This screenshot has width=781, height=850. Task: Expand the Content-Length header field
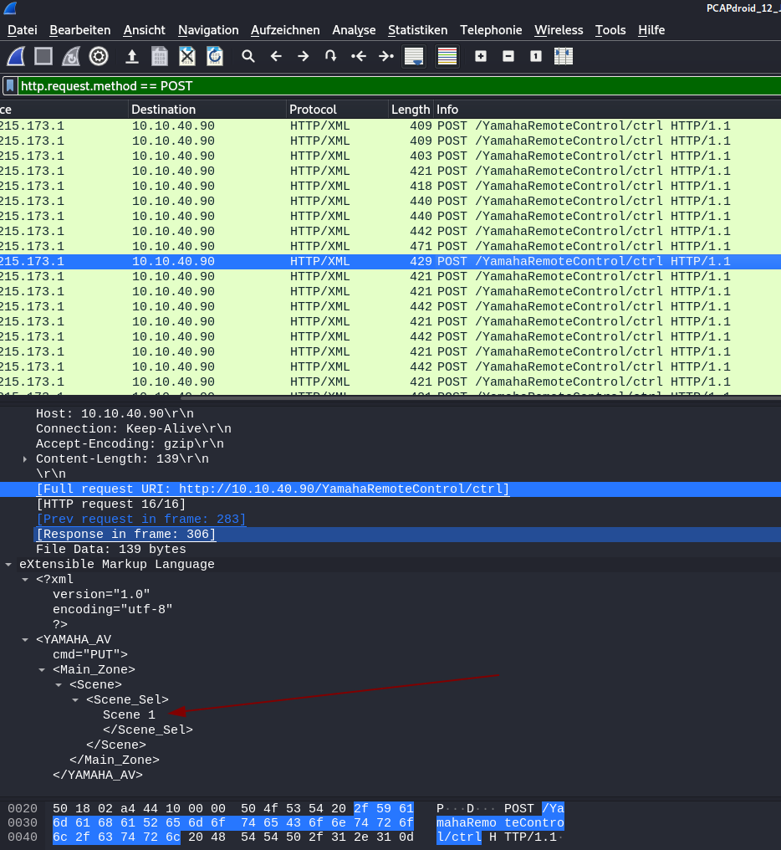[25, 459]
